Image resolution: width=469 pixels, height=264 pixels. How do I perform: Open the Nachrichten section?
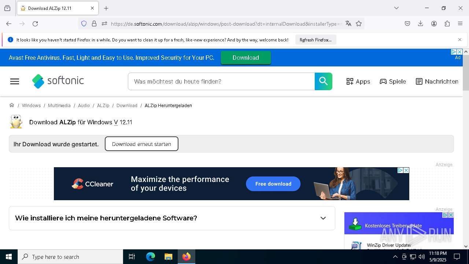click(437, 81)
